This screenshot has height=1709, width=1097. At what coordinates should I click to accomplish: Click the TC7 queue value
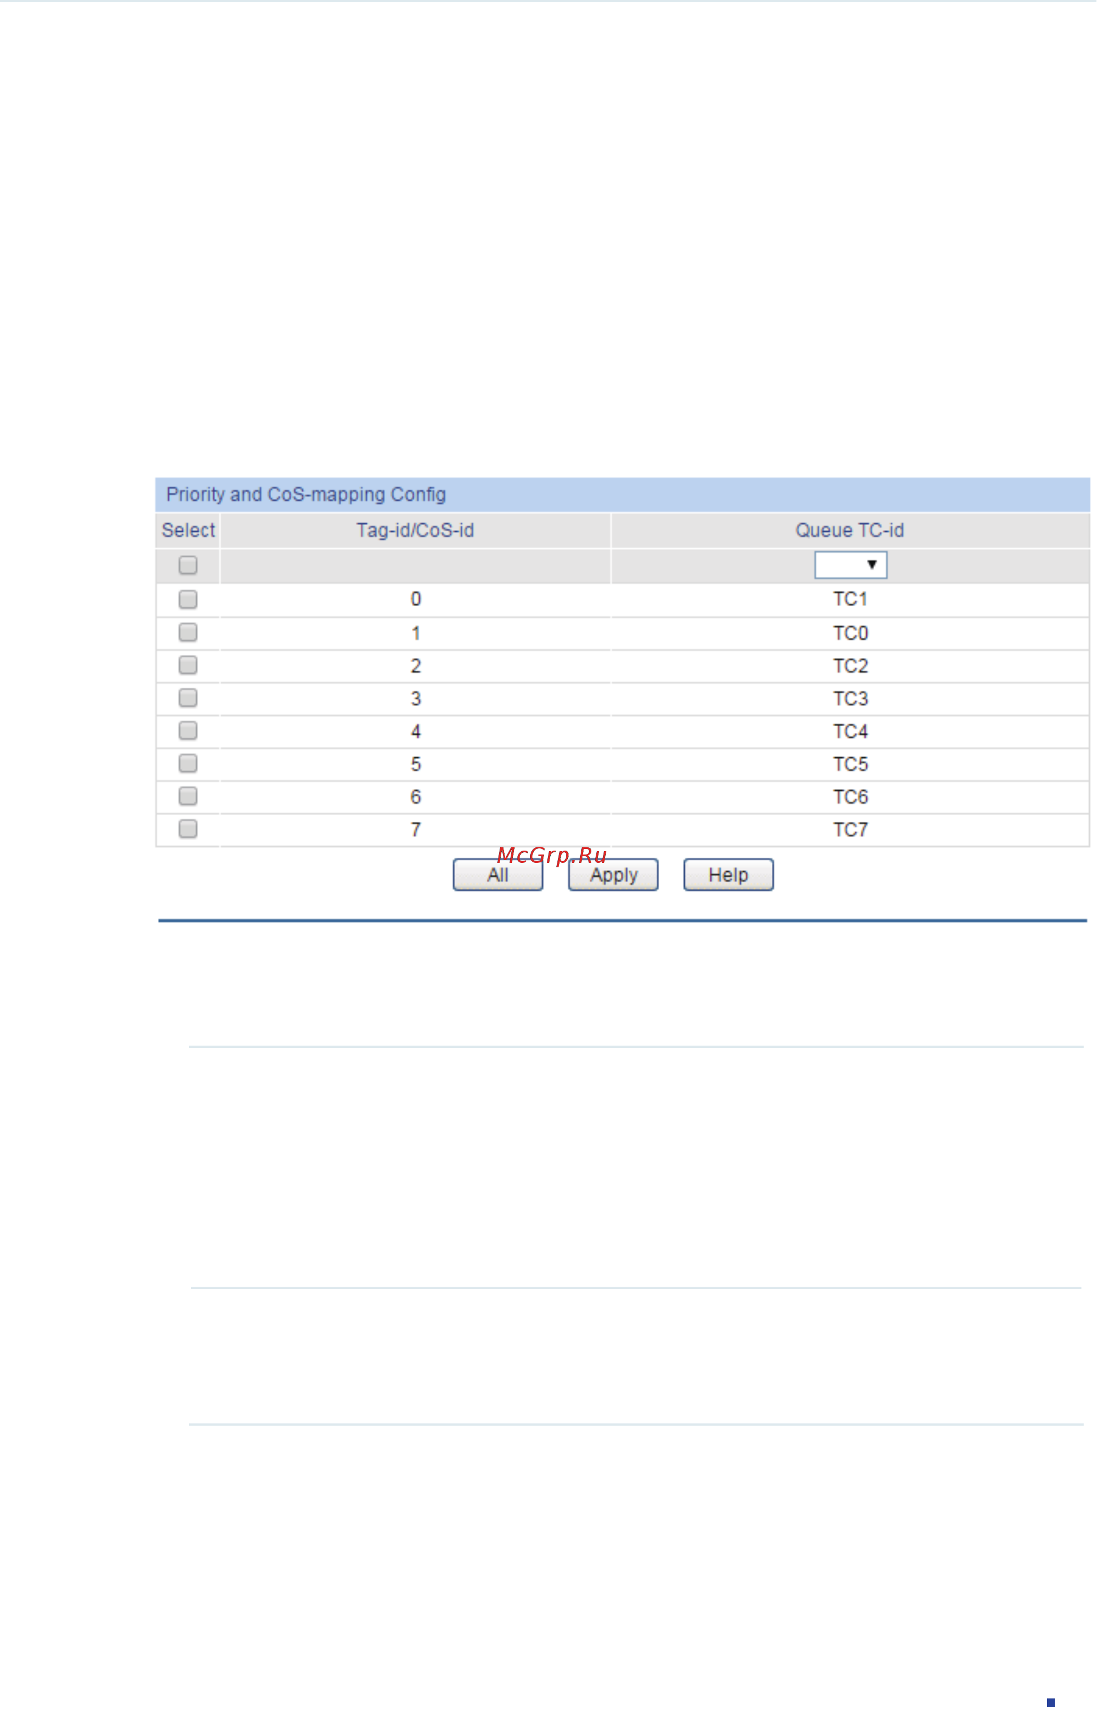pyautogui.click(x=850, y=829)
